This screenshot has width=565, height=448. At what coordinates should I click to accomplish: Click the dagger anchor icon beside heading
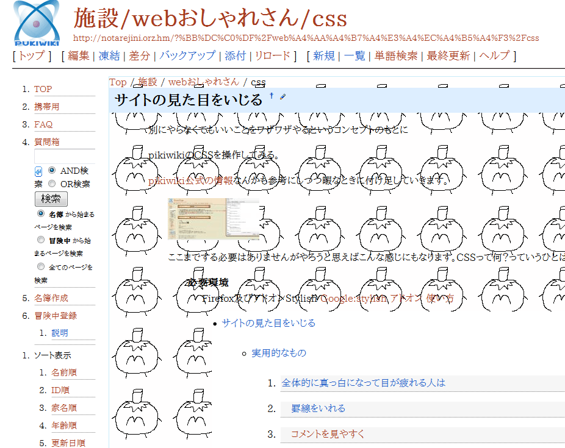272,96
